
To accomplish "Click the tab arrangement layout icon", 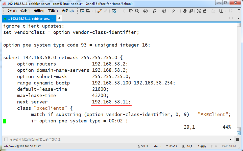I will pyautogui.click(x=231, y=11).
